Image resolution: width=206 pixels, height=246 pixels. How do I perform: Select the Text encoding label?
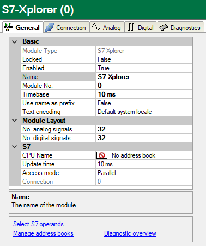tap(41, 112)
